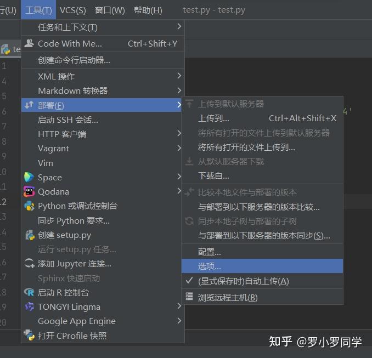Expand Markdown 转换器 submenu arrow
Viewport: 372px width, 358px height.
[179, 90]
